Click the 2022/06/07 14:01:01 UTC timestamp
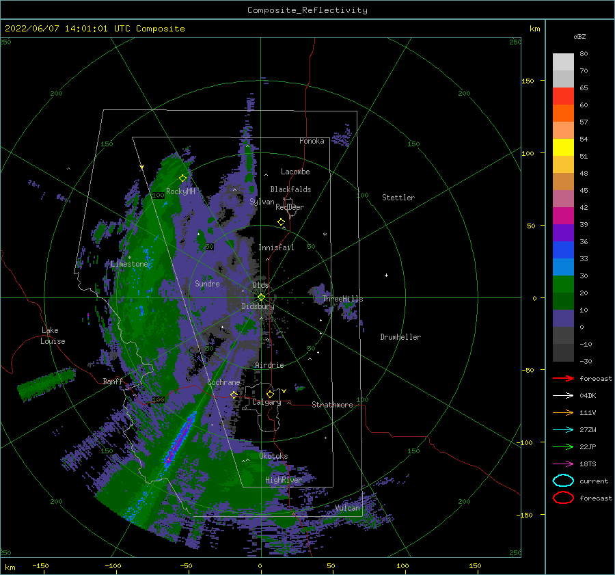615x575 pixels. tap(59, 29)
